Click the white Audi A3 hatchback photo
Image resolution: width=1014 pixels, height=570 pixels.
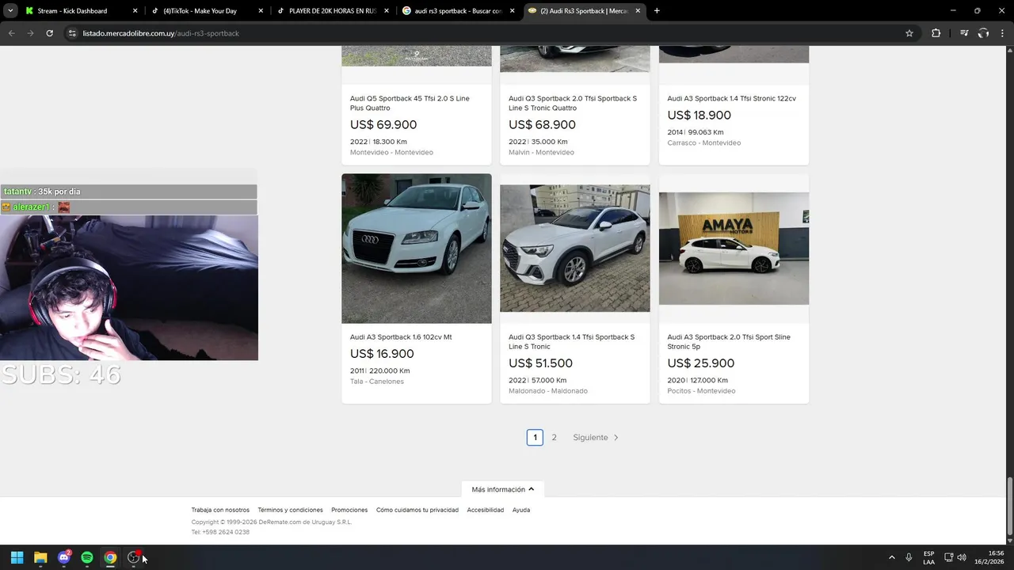[x=417, y=249]
